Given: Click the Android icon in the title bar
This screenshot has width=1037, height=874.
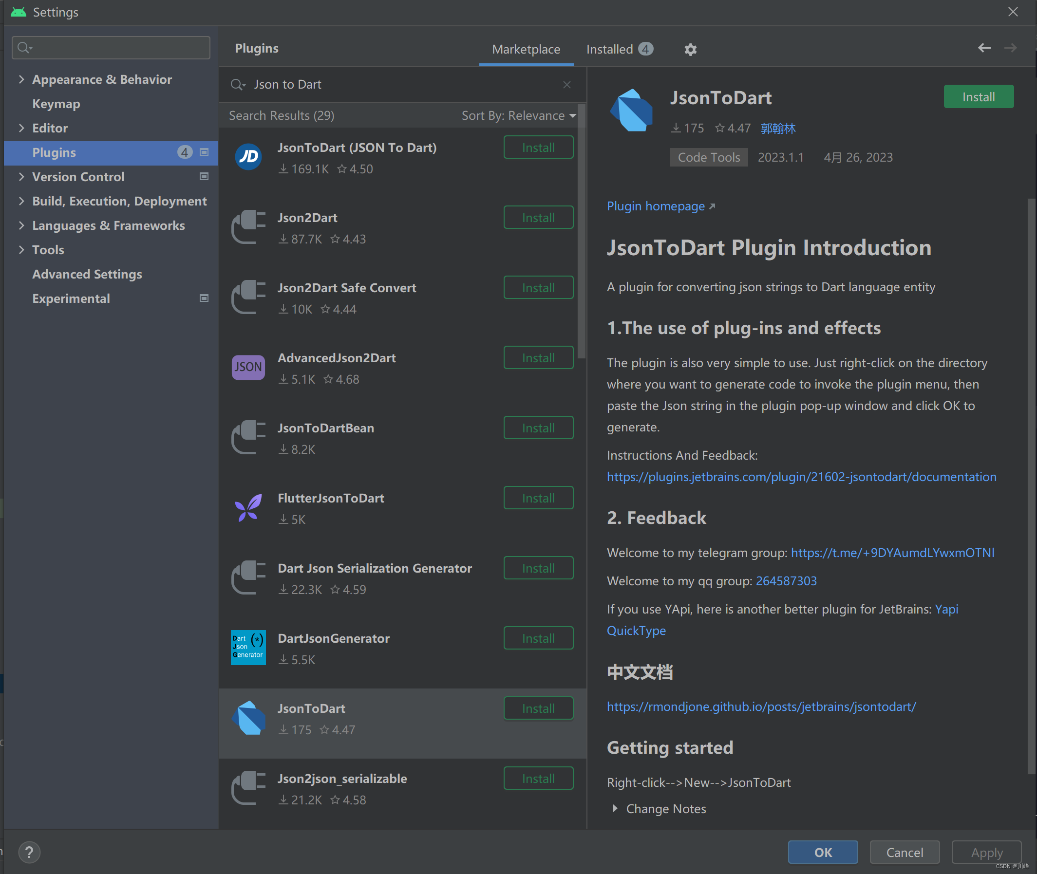Looking at the screenshot, I should tap(19, 12).
